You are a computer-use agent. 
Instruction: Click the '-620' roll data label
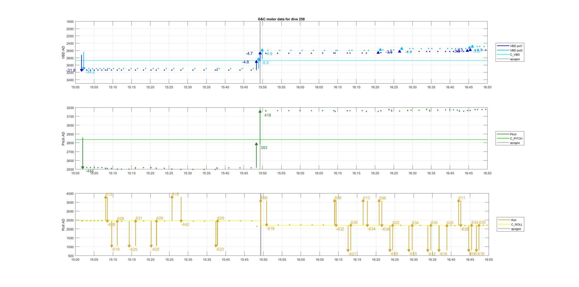155,249
